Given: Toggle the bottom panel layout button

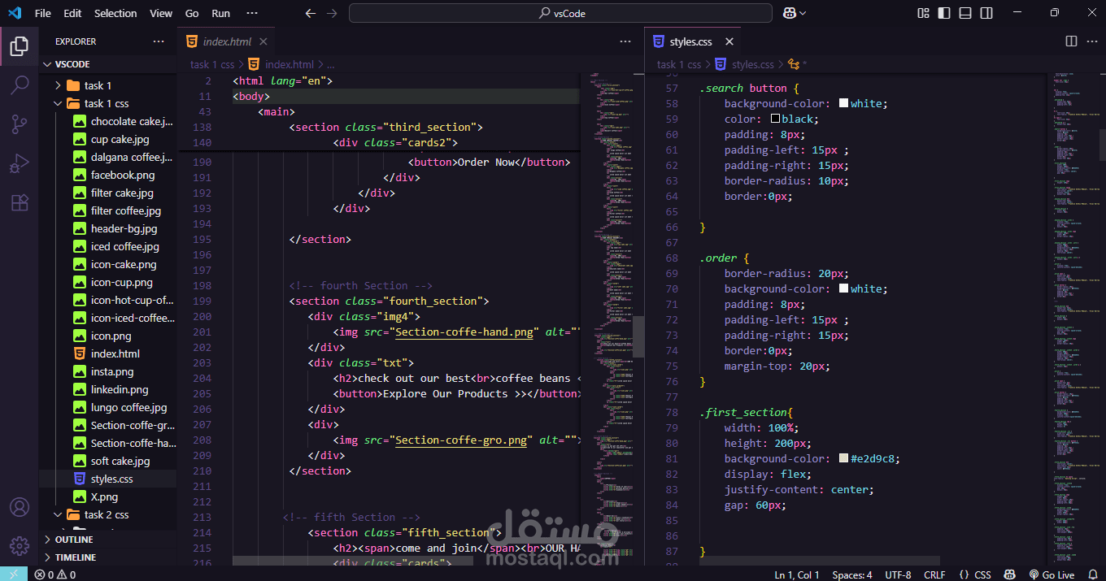Looking at the screenshot, I should (965, 13).
